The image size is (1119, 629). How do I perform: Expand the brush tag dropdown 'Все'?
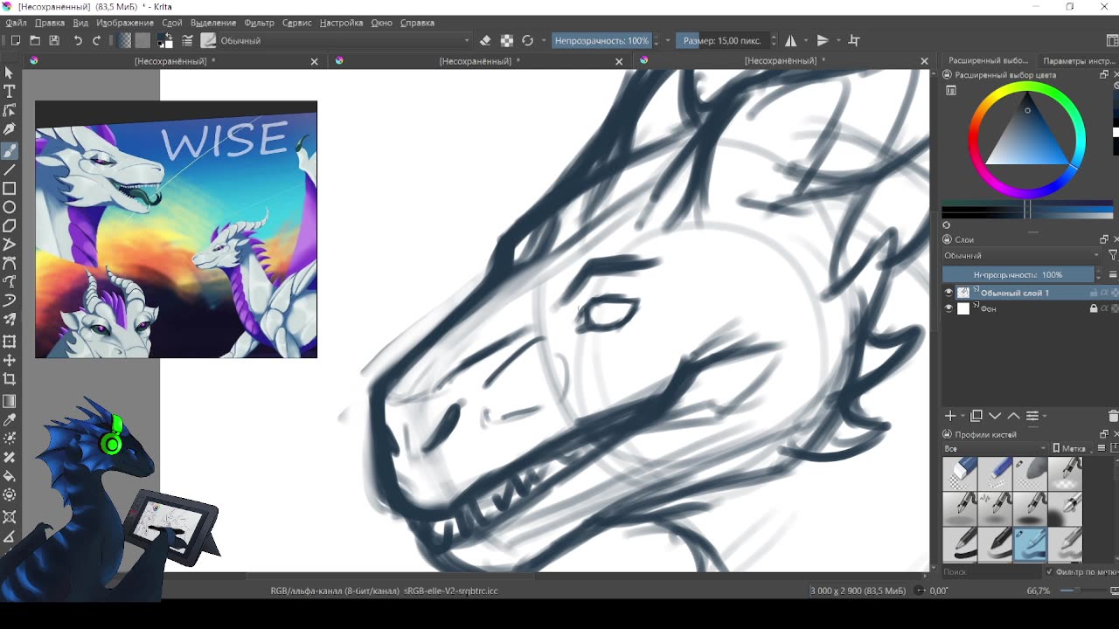(x=994, y=448)
